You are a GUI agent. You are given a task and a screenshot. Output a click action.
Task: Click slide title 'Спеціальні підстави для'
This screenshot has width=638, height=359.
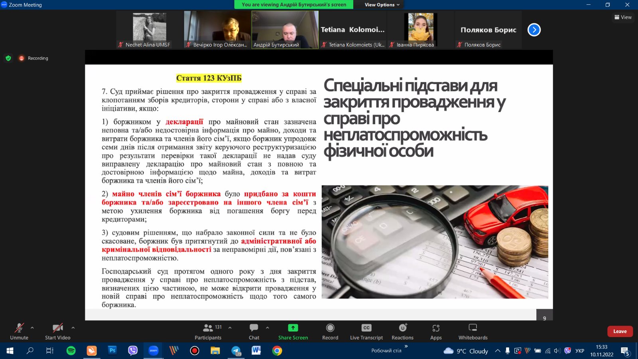[x=410, y=85]
